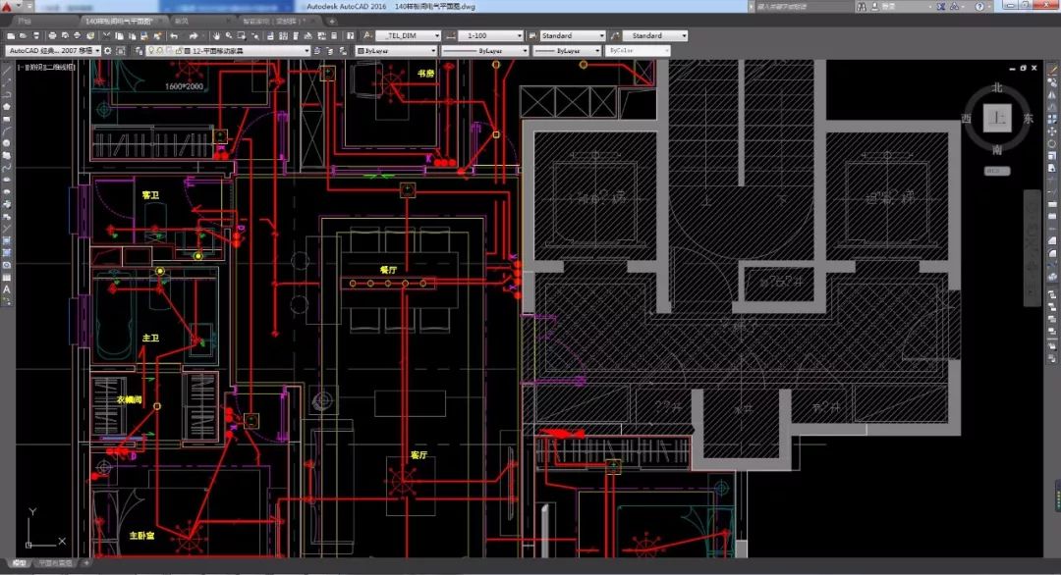Open the Layer Properties manager icon

point(139,51)
